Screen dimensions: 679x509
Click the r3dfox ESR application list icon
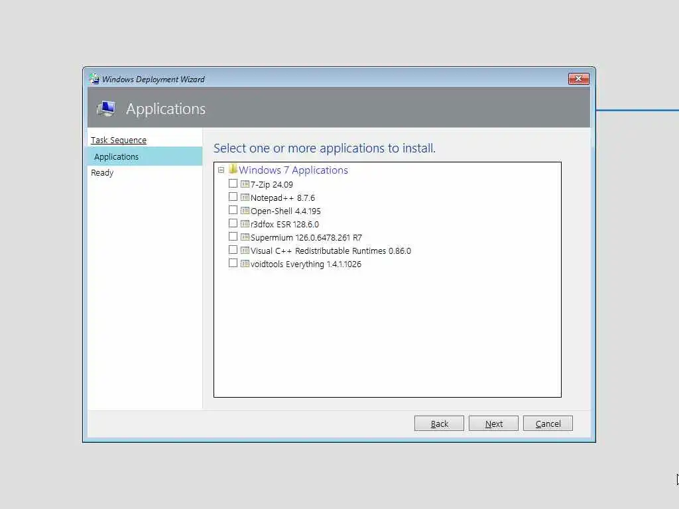(245, 224)
